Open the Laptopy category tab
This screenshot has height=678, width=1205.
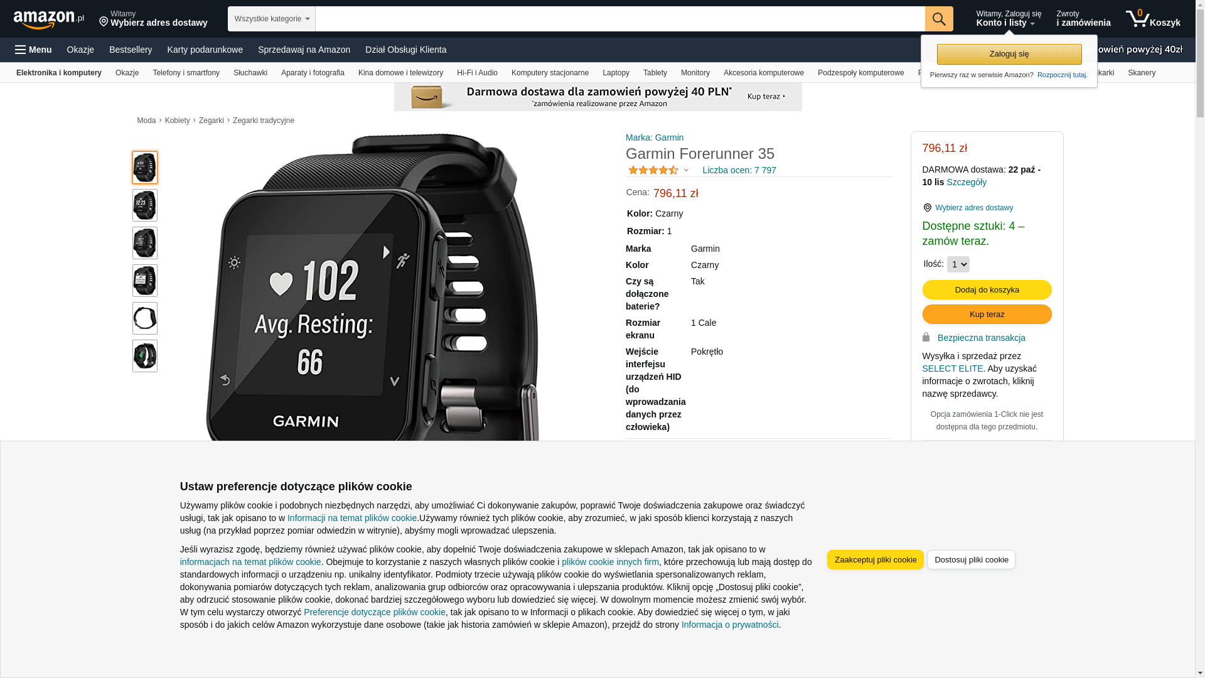click(616, 73)
